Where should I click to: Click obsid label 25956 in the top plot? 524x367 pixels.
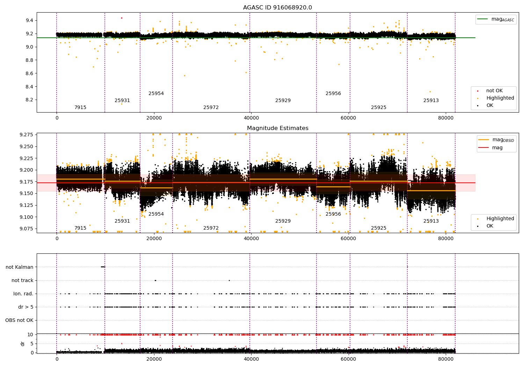point(333,94)
